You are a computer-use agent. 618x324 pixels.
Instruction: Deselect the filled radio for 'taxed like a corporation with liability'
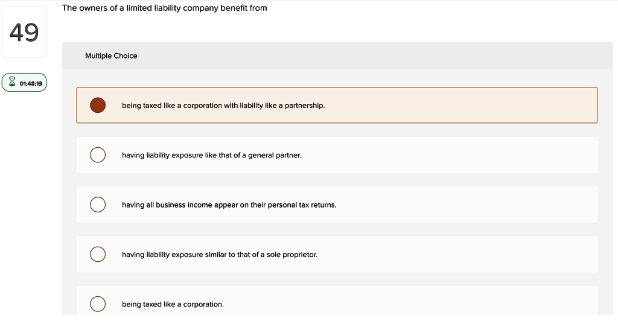click(98, 105)
